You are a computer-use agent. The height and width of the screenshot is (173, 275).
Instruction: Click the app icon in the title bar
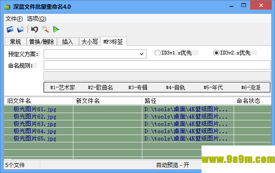click(7, 7)
